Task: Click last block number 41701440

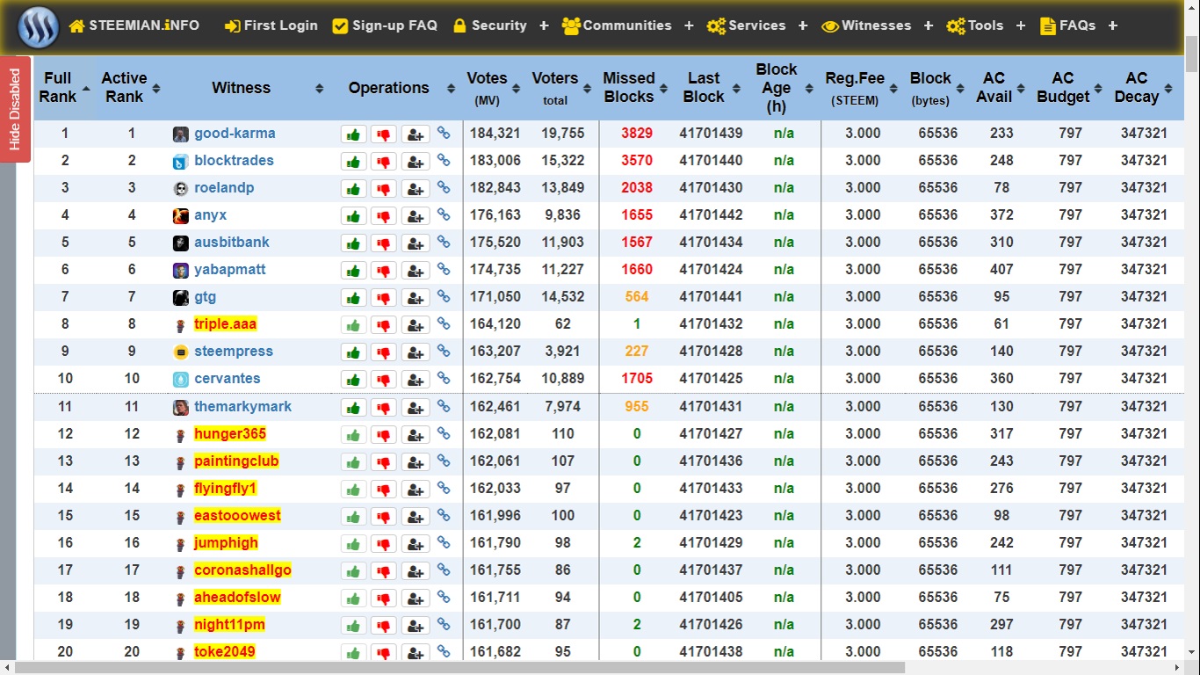Action: [x=711, y=161]
